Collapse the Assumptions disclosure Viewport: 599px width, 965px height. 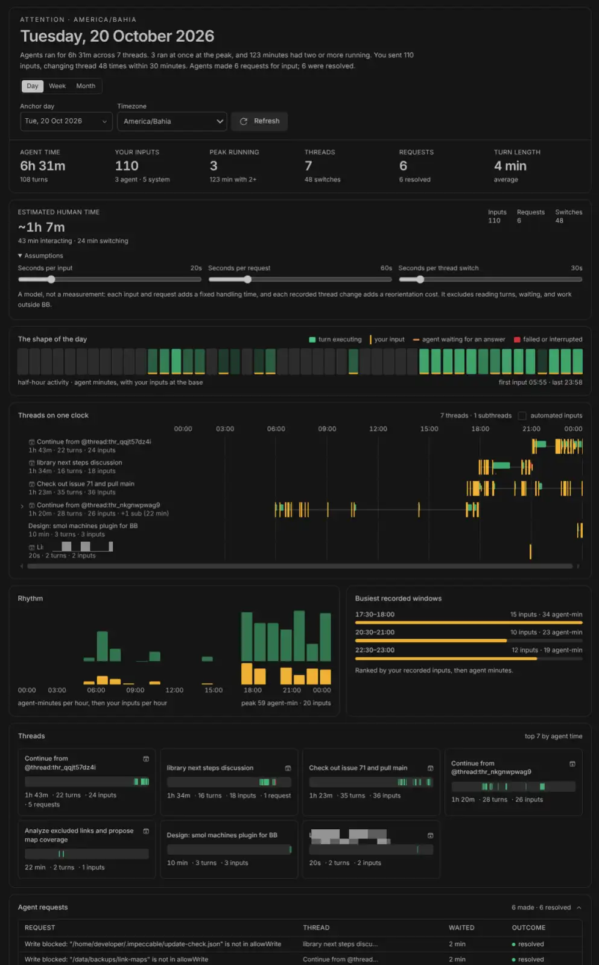tap(40, 256)
